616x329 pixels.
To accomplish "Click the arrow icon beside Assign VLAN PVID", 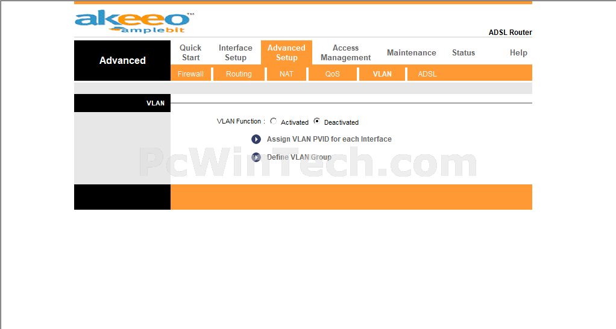I will pos(256,139).
